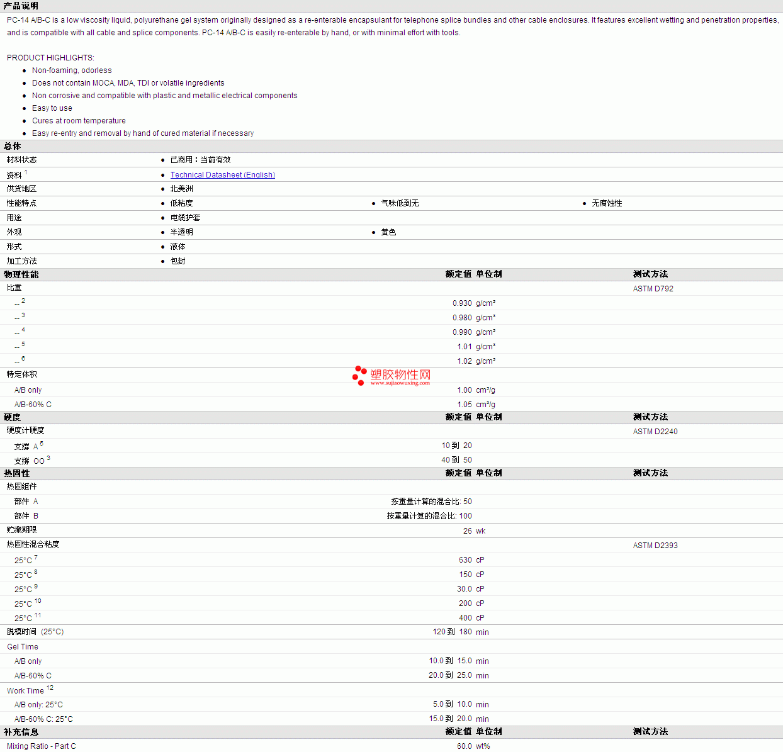Image resolution: width=783 pixels, height=752 pixels.
Task: Click the '30.0 cP' viscosity value
Action: click(x=471, y=589)
